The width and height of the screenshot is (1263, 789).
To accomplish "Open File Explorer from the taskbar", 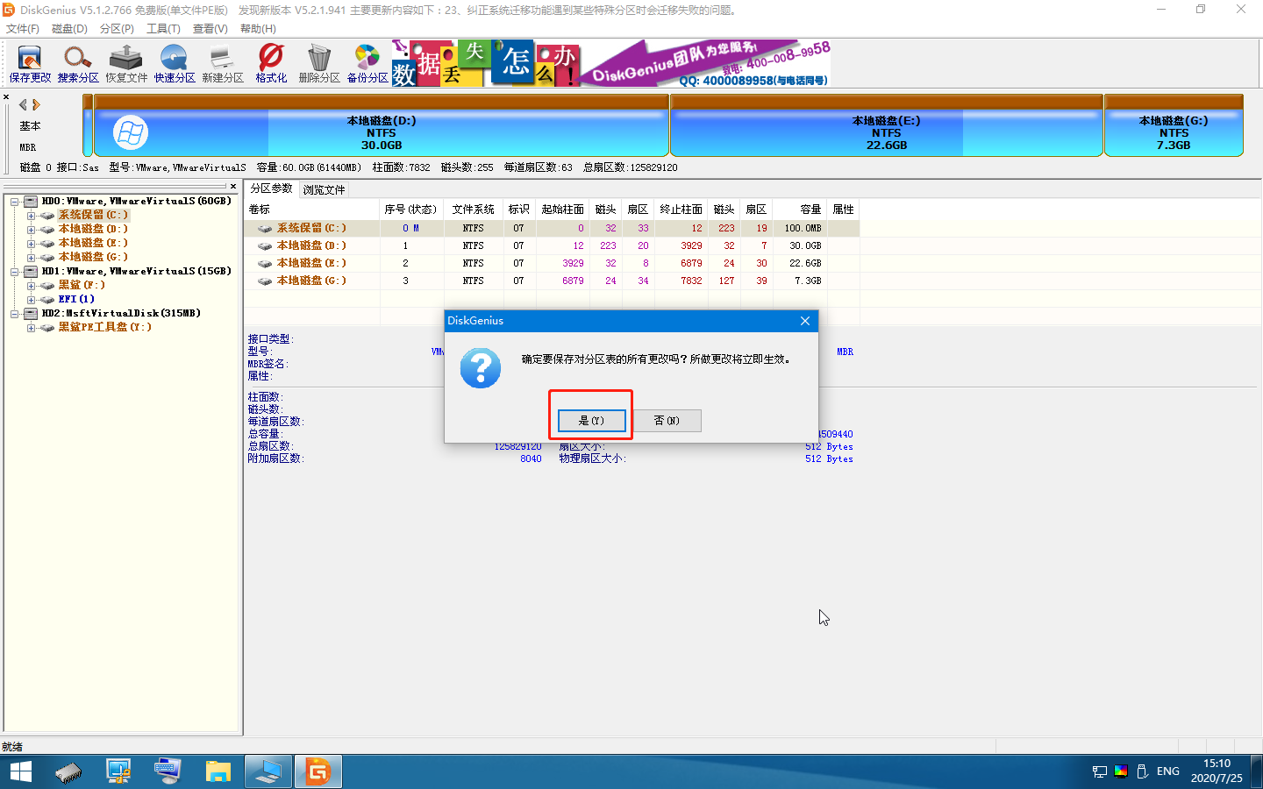I will [x=218, y=771].
